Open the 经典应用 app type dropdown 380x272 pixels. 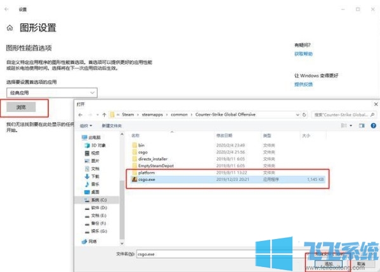click(x=52, y=93)
